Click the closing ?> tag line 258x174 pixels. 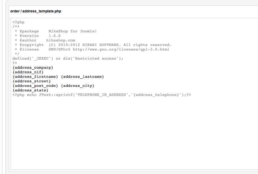click(15, 63)
